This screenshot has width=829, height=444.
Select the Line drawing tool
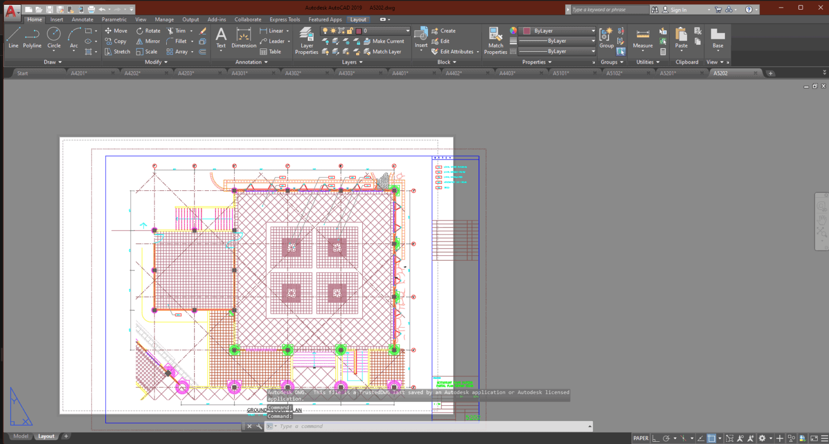point(13,38)
